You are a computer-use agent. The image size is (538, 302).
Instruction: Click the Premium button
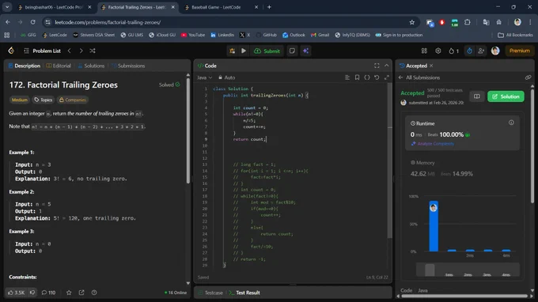pyautogui.click(x=520, y=51)
